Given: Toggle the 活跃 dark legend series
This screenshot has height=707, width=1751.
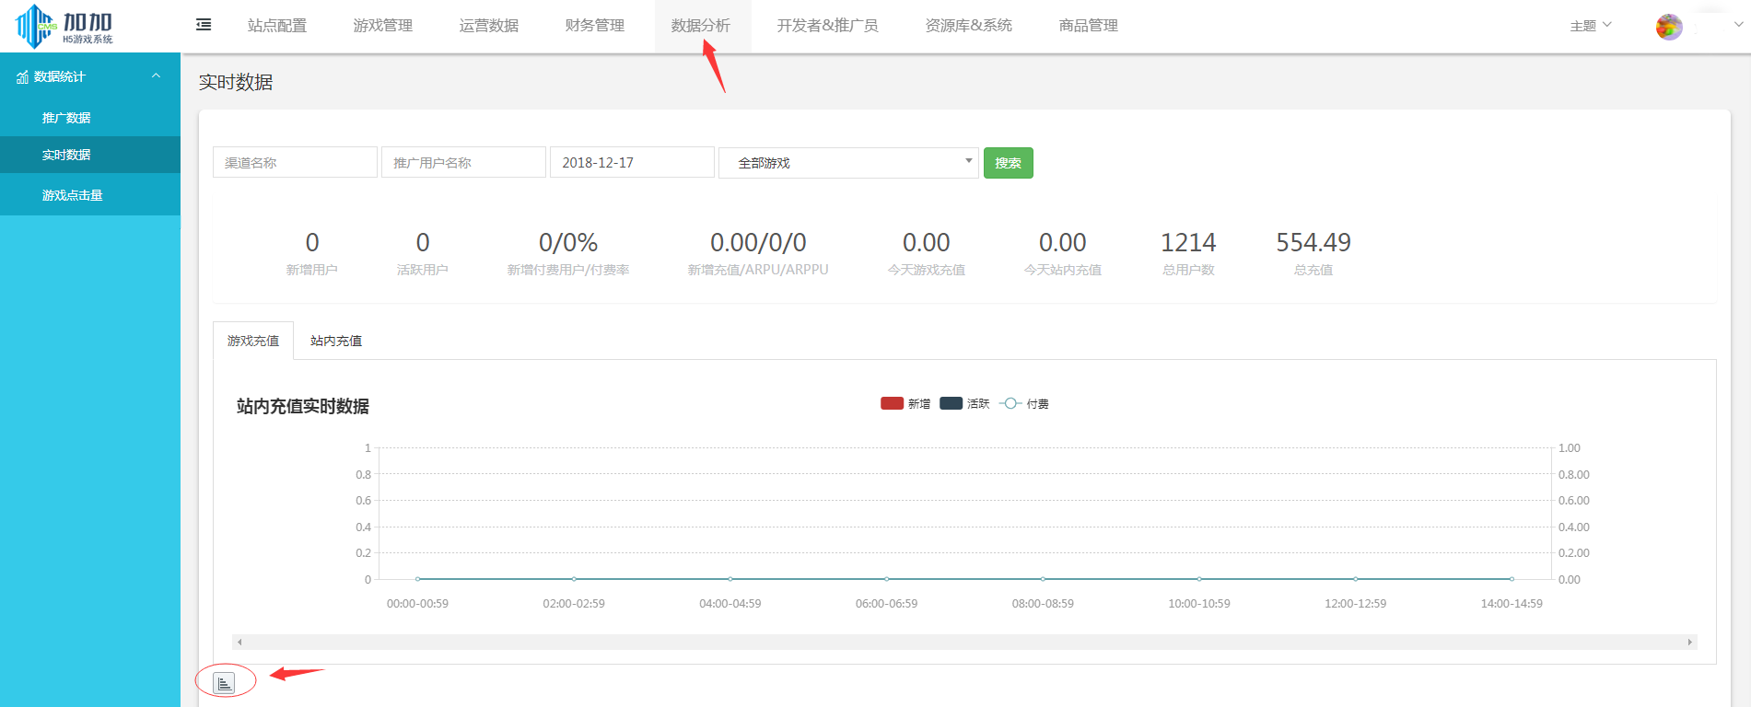Looking at the screenshot, I should point(951,403).
